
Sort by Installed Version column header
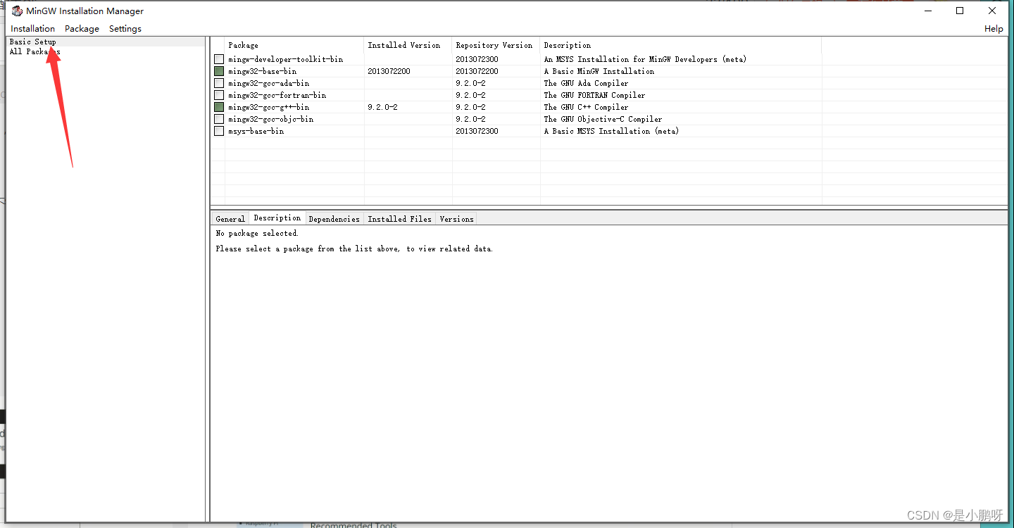408,45
